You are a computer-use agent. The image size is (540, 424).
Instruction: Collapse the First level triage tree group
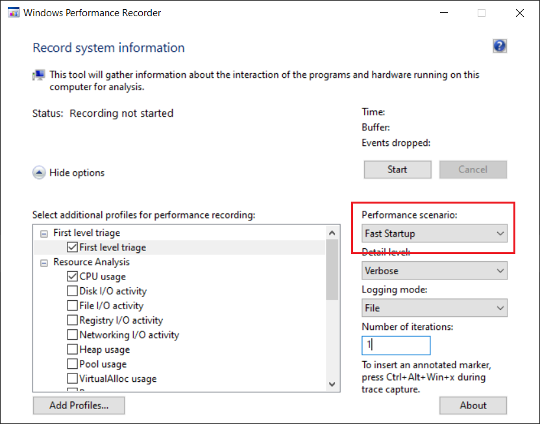click(x=43, y=234)
